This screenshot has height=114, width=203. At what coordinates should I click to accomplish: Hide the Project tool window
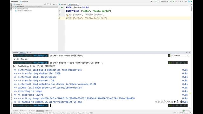point(56,4)
